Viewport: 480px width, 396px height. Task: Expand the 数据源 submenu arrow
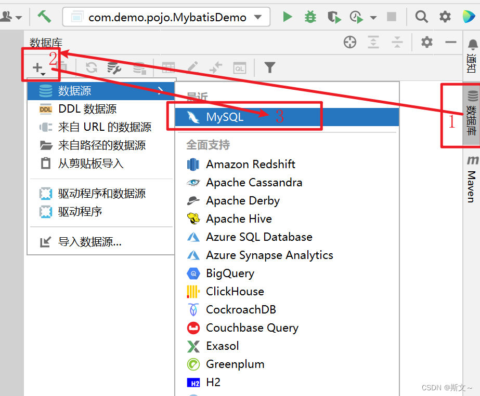pos(160,90)
